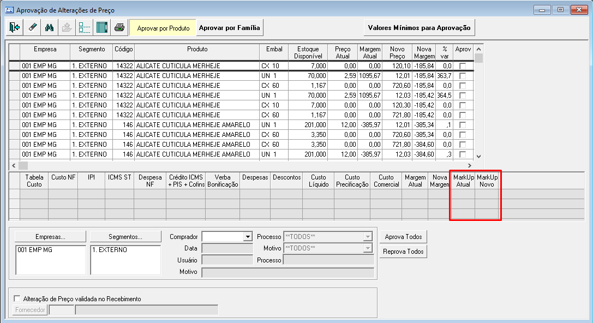
Task: Click the Usuário input field
Action: pos(227,260)
